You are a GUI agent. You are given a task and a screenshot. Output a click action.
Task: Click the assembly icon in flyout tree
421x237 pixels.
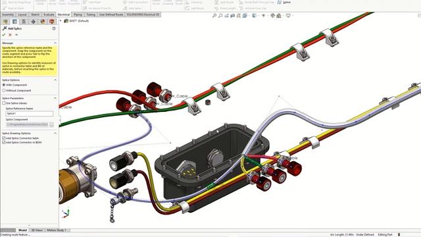pyautogui.click(x=66, y=20)
